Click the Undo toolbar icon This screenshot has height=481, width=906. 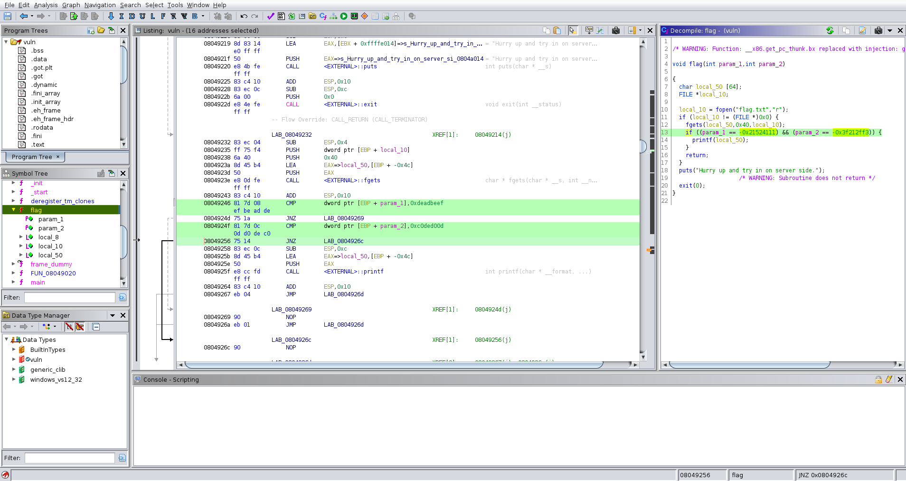pos(244,16)
